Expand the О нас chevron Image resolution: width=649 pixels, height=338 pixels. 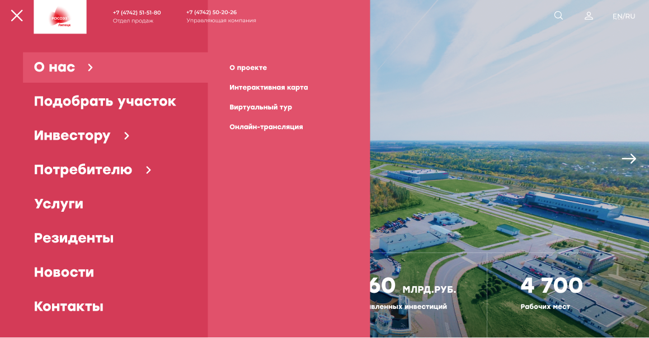click(x=90, y=68)
